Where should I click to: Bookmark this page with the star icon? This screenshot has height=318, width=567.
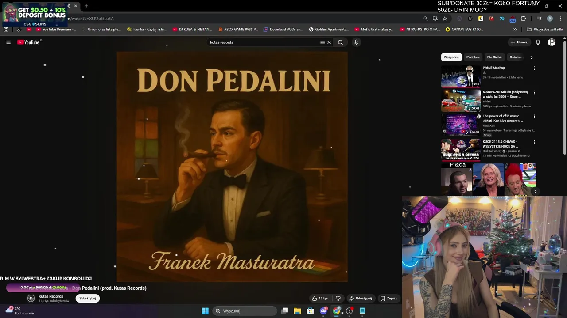(x=445, y=19)
